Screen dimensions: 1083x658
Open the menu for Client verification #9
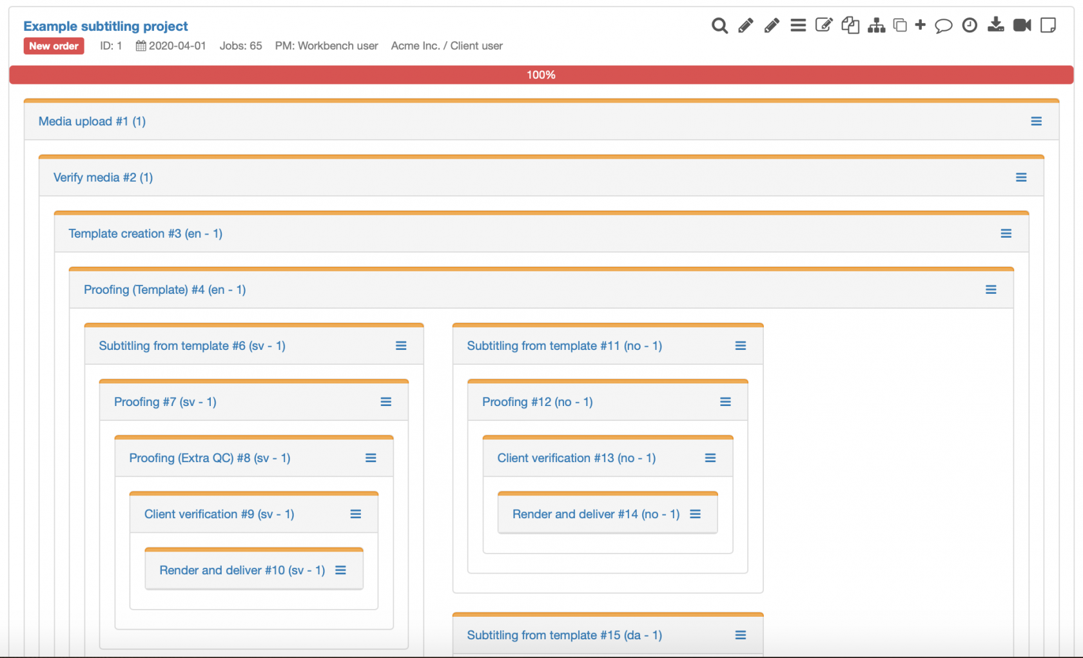tap(356, 514)
